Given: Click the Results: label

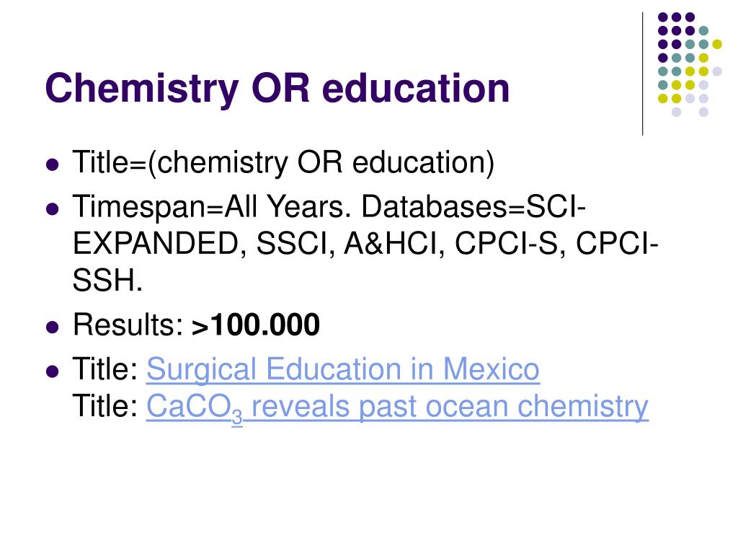Looking at the screenshot, I should pyautogui.click(x=128, y=325).
